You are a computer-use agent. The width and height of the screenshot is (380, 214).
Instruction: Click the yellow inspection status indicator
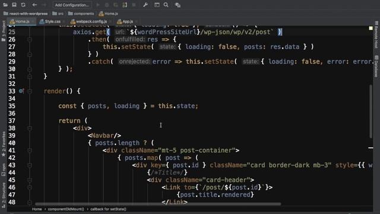point(370,28)
